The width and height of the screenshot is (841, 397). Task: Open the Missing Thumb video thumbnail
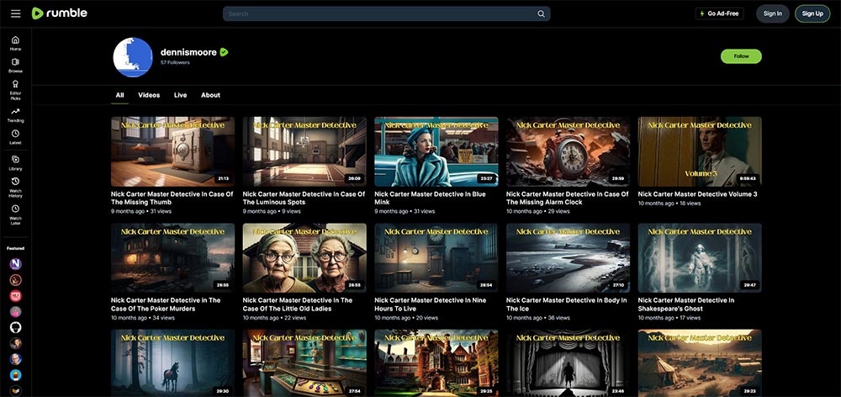[172, 152]
